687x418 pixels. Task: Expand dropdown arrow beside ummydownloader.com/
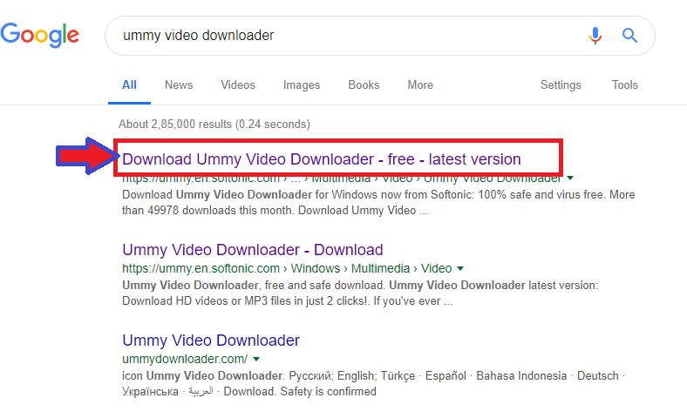pos(256,359)
